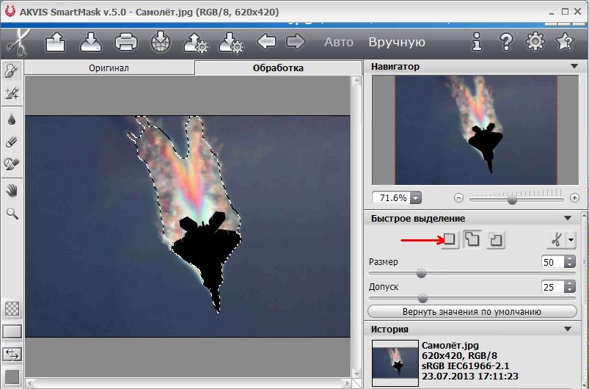Select Самолёт.jpg history thumbnail
This screenshot has width=589, height=389.
(x=395, y=363)
